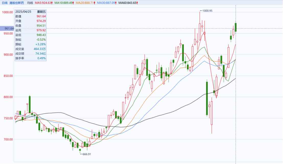Viewport: 283px width, 164px height.
Task: Click the last green candlestick at crosshair
Action: [235, 27]
